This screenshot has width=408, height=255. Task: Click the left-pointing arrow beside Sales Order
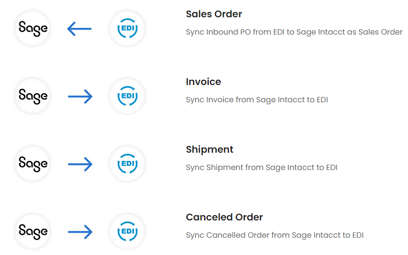(79, 29)
